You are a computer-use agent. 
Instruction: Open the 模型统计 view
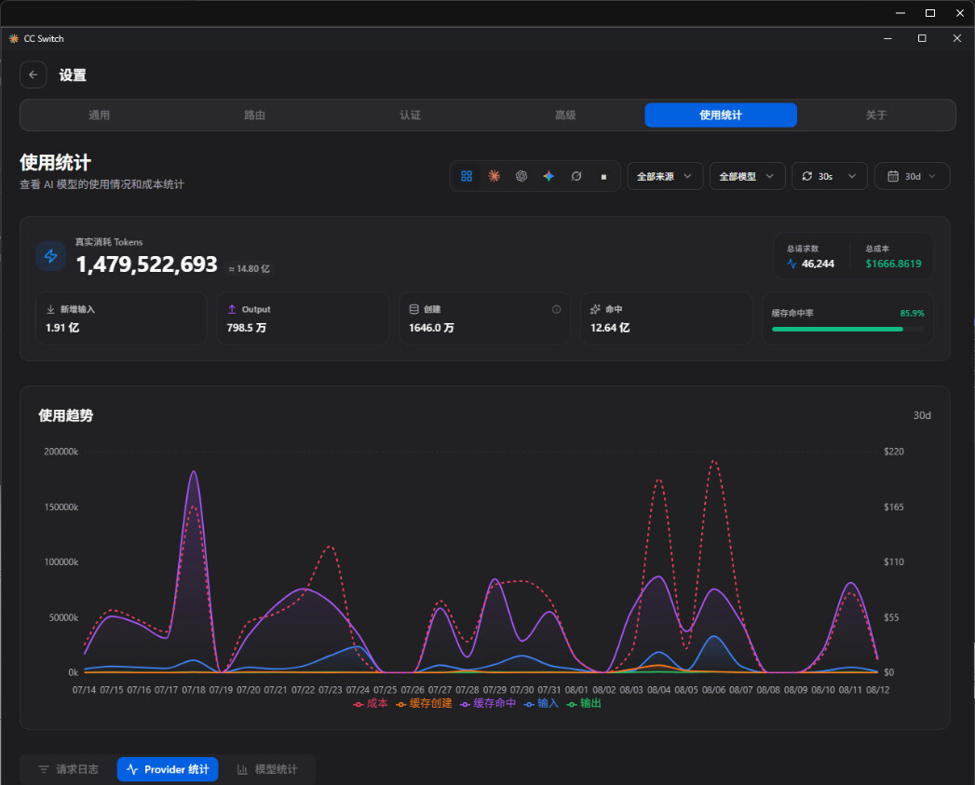(x=266, y=769)
